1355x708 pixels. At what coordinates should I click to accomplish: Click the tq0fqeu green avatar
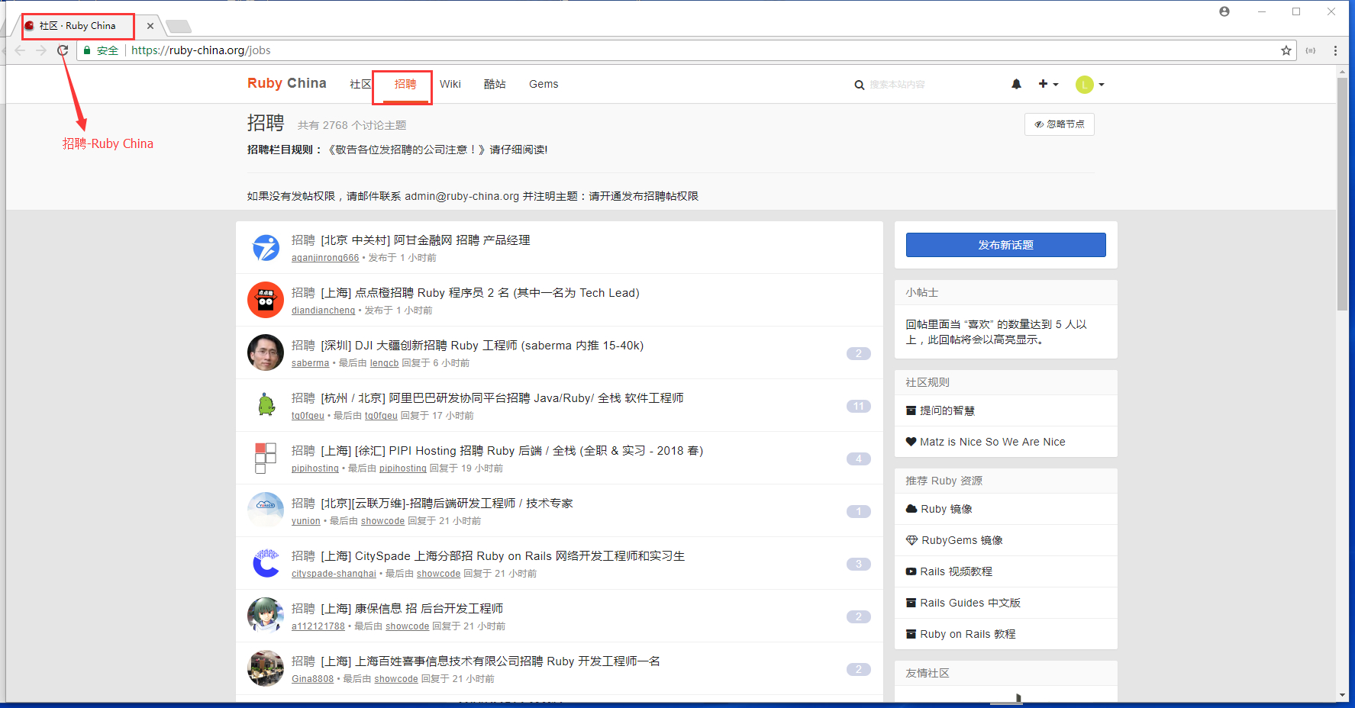(266, 405)
